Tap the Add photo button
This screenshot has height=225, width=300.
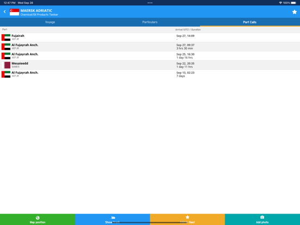click(262, 220)
